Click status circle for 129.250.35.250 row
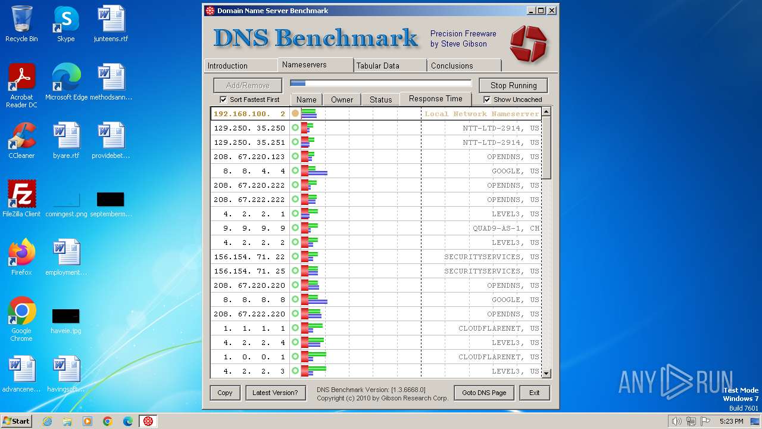 coord(295,128)
